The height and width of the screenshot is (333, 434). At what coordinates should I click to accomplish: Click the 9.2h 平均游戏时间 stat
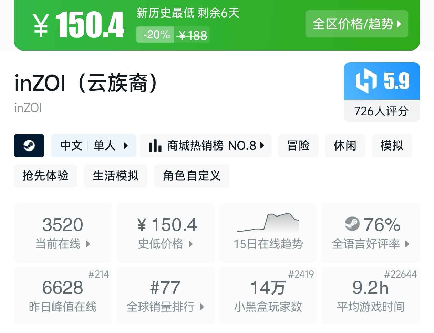pos(371,296)
